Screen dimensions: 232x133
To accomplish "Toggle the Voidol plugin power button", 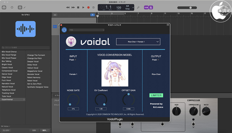I will point(64,30).
